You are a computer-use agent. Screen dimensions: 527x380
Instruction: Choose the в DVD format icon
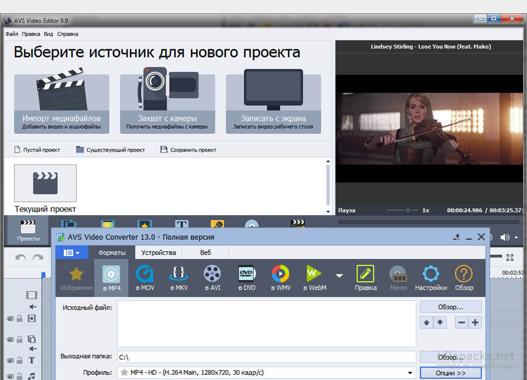[x=247, y=278]
